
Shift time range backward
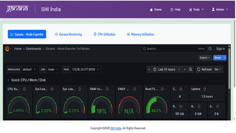(x=149, y=69)
